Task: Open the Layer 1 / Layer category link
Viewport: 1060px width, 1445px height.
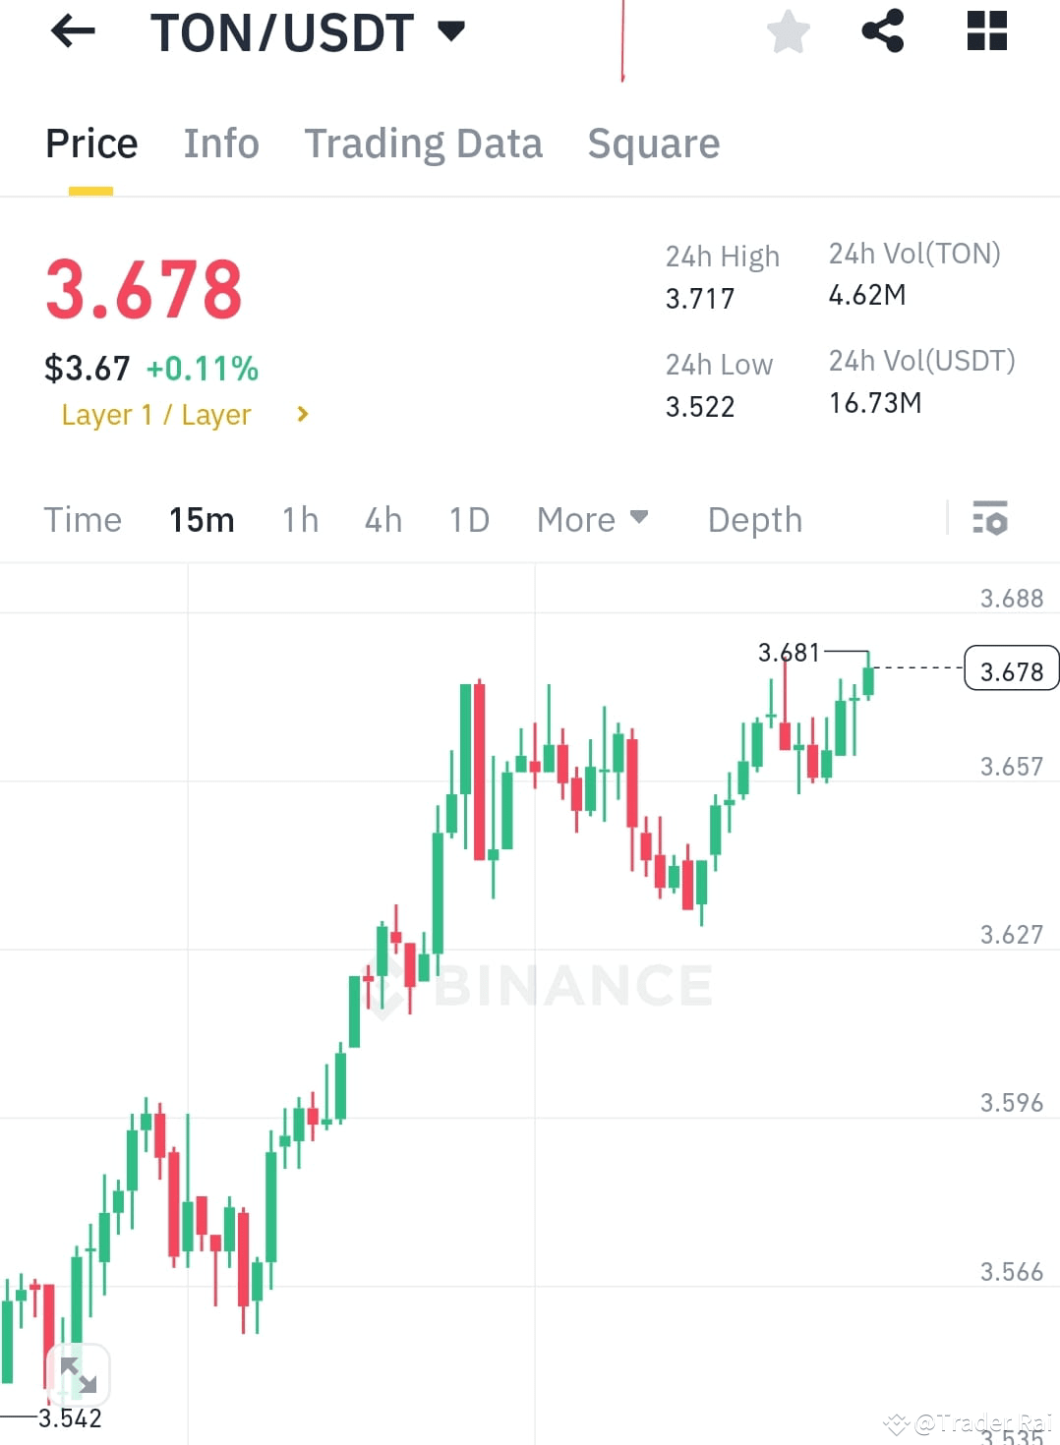Action: (x=157, y=414)
